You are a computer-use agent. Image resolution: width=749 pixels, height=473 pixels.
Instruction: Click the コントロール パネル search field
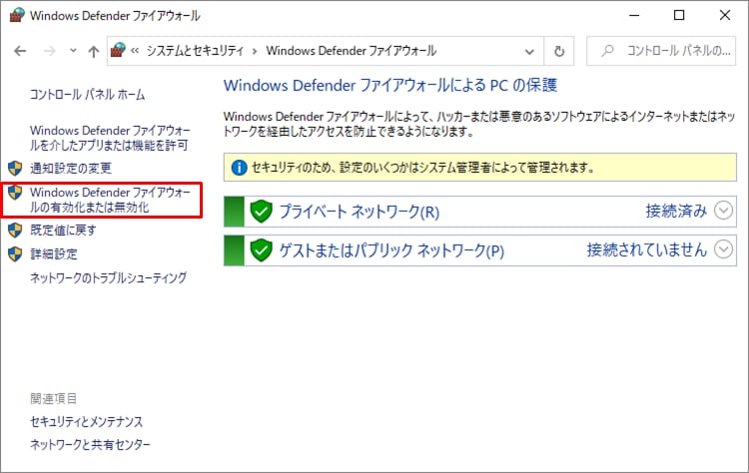(x=661, y=51)
